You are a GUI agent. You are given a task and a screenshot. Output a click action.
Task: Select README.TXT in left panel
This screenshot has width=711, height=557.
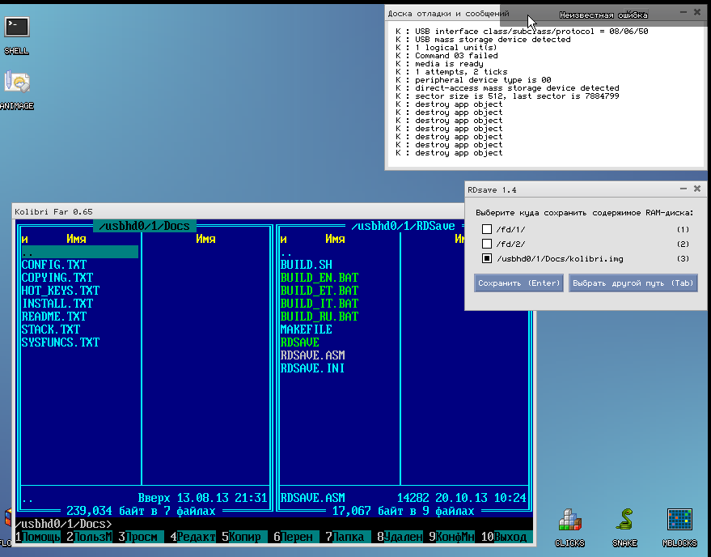[x=53, y=317]
